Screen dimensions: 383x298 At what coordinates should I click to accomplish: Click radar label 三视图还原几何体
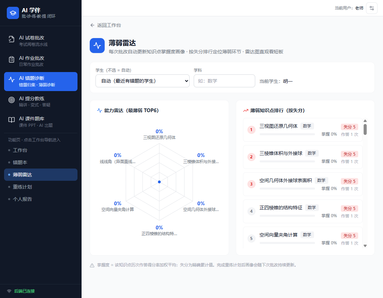point(159,138)
